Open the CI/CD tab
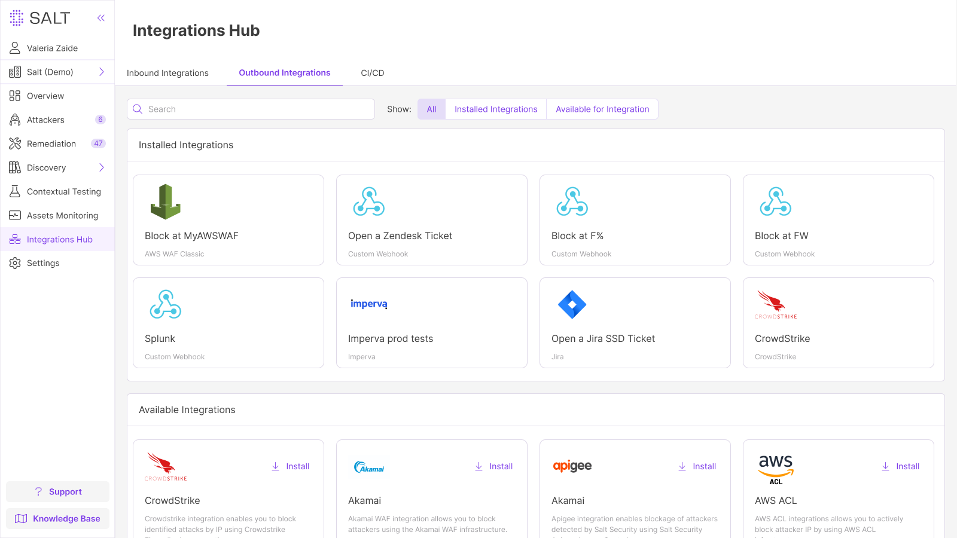 (372, 73)
